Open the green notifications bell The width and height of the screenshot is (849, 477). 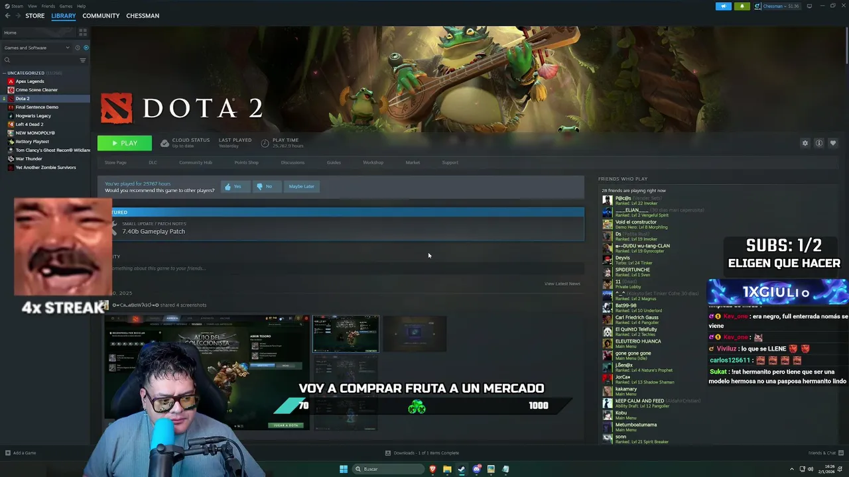[742, 6]
